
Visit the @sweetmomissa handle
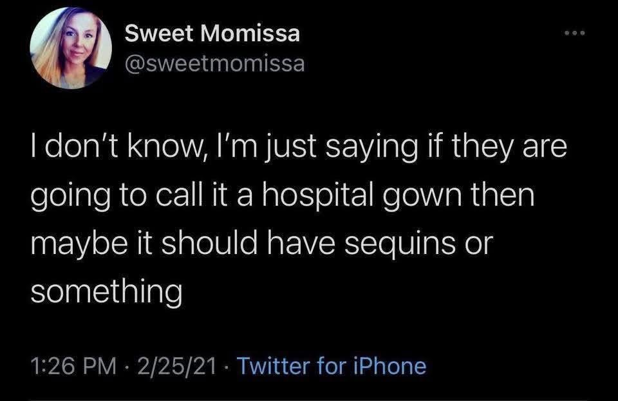click(214, 64)
